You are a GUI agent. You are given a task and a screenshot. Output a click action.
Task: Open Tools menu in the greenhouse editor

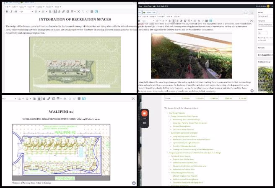[169, 17]
